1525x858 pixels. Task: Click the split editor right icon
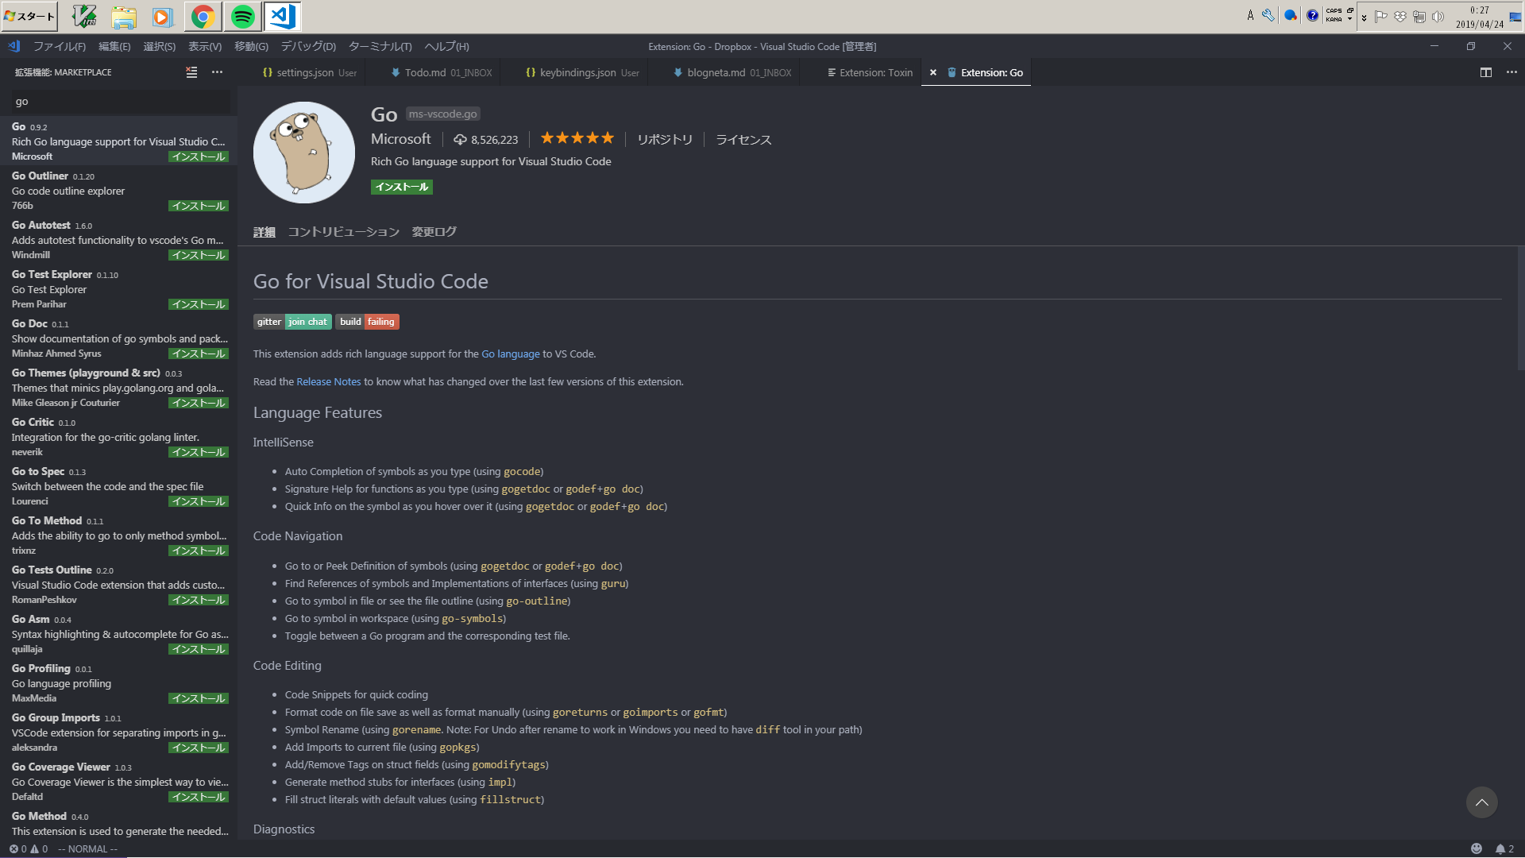click(1486, 72)
